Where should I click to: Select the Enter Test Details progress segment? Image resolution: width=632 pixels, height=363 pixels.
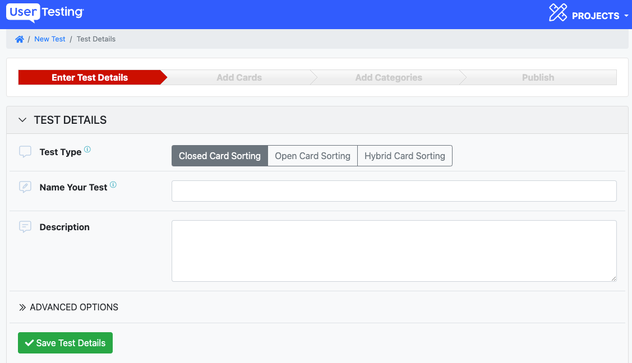coord(90,77)
